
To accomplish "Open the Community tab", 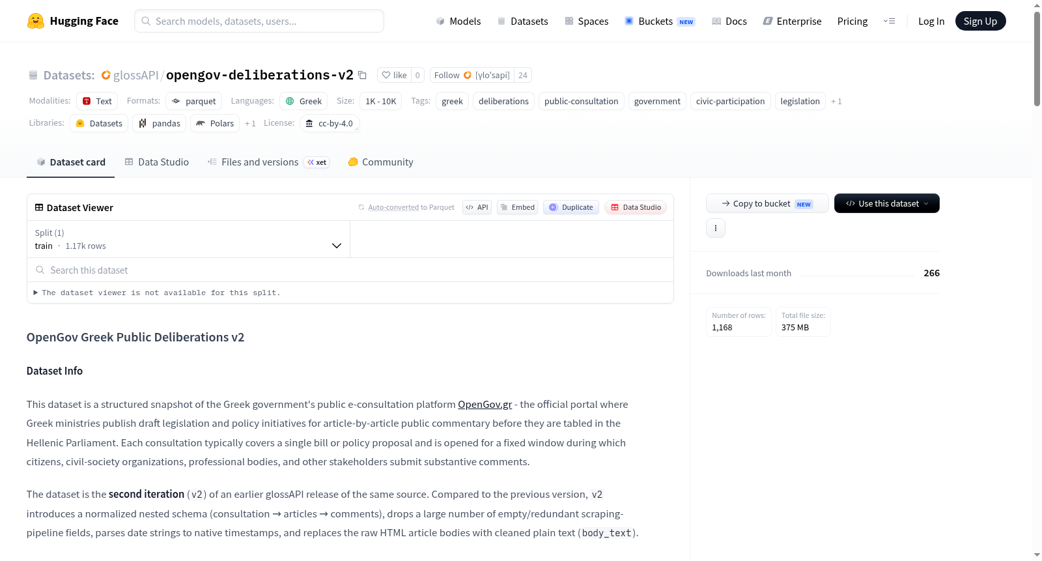I will tap(380, 162).
